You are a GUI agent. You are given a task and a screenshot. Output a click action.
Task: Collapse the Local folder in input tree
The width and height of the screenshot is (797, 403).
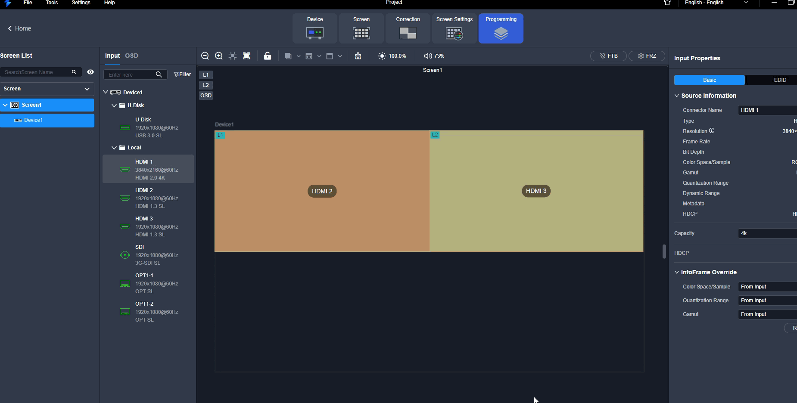click(x=114, y=148)
